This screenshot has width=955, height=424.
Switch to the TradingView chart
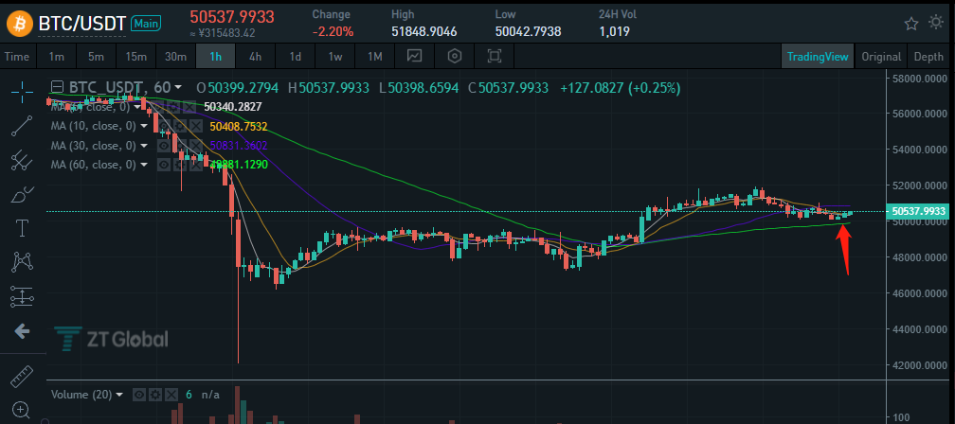(x=818, y=57)
